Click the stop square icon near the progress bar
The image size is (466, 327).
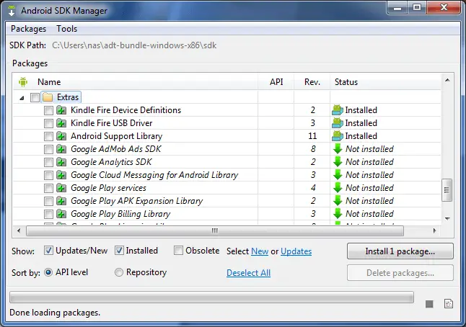point(429,304)
